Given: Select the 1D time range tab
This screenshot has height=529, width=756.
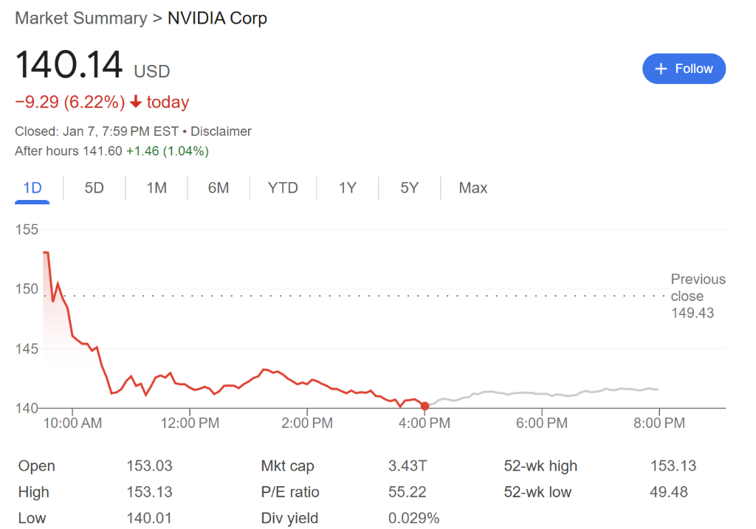Looking at the screenshot, I should [32, 188].
